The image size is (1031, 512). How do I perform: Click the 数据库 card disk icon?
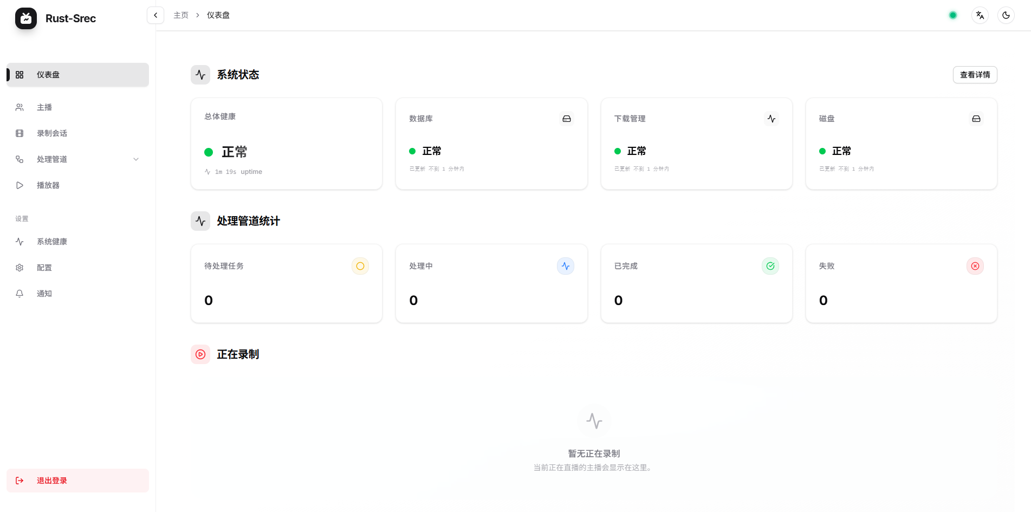(567, 119)
